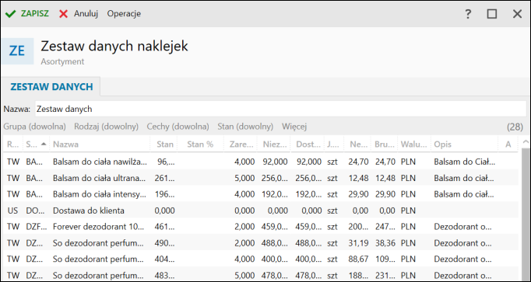The width and height of the screenshot is (531, 282).
Task: Click the sort arrow in the S... column header
Action: click(44, 144)
